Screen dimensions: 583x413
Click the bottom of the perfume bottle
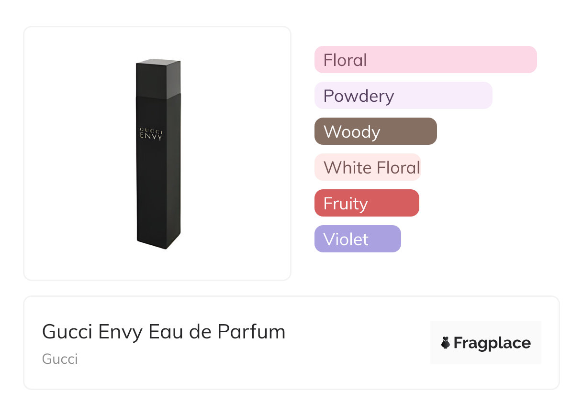[x=158, y=240]
